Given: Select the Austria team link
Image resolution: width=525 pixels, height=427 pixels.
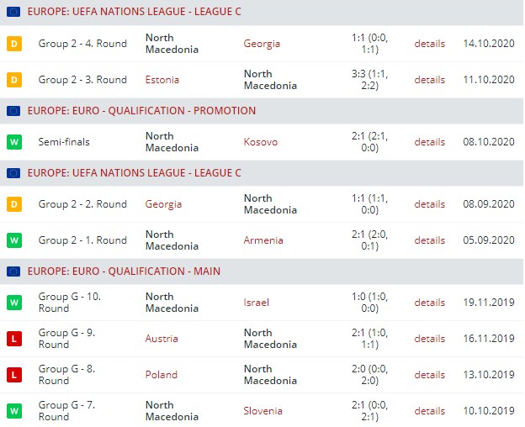Looking at the screenshot, I should pyautogui.click(x=161, y=339).
